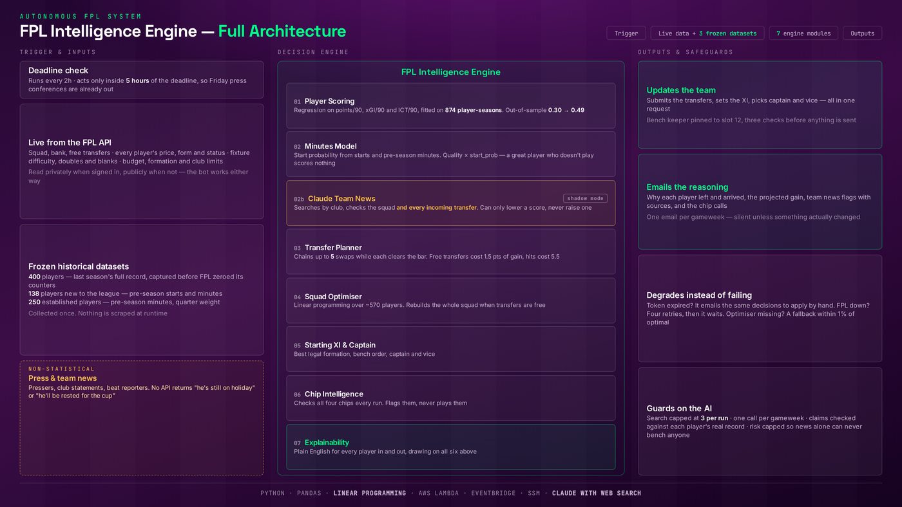Click 'SSM' in the footer tech list
This screenshot has width=902, height=507.
534,493
